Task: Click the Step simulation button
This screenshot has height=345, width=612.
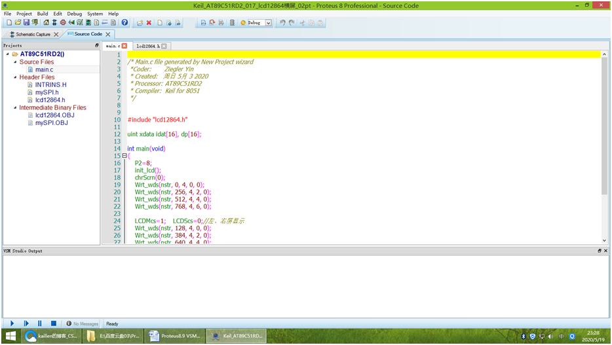Action: point(26,323)
